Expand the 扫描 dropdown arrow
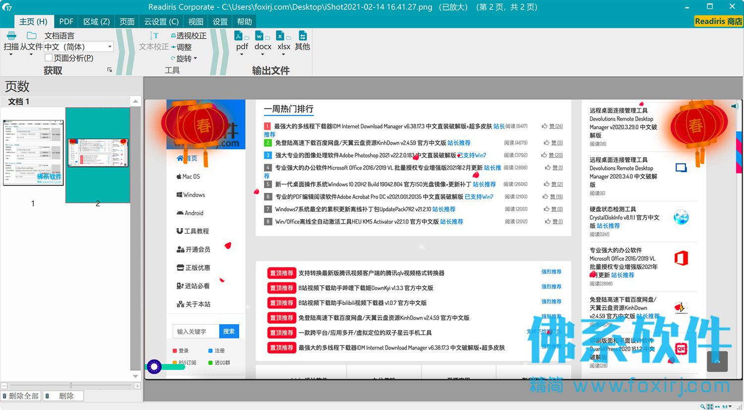The height and width of the screenshot is (410, 744). coord(10,54)
